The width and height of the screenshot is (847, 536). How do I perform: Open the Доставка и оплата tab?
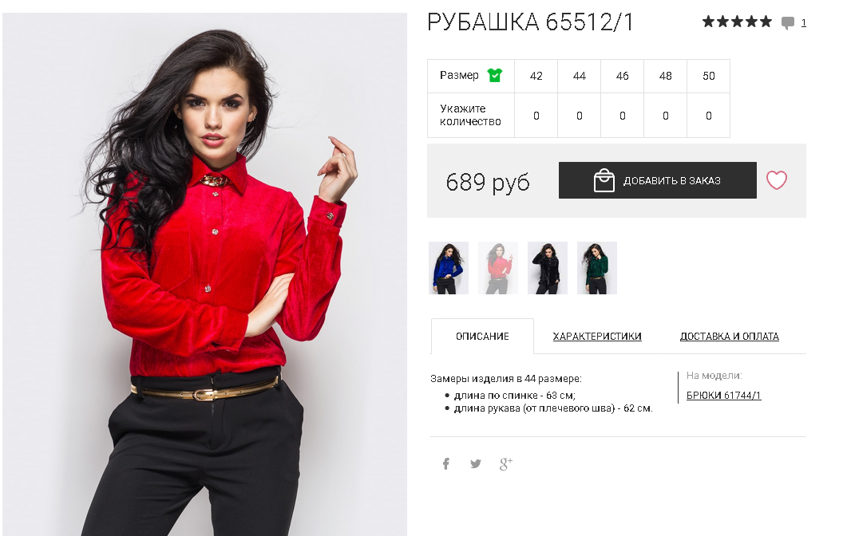[x=729, y=337]
